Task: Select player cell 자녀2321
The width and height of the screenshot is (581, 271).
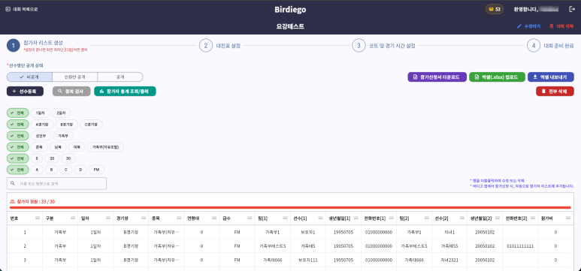Action: coord(449,260)
